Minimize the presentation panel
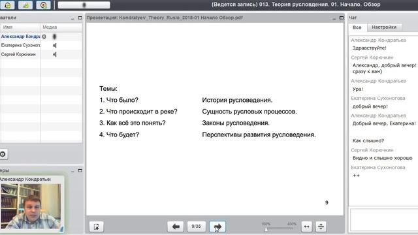Image resolution: width=418 pixels, height=235 pixels. click(334, 18)
